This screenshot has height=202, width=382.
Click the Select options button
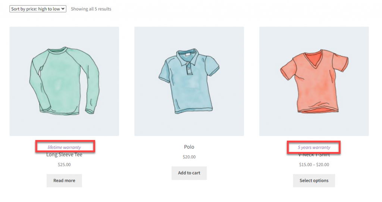pyautogui.click(x=314, y=181)
